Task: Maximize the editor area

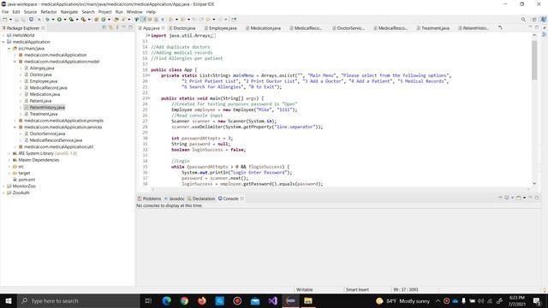Action: pos(537,27)
